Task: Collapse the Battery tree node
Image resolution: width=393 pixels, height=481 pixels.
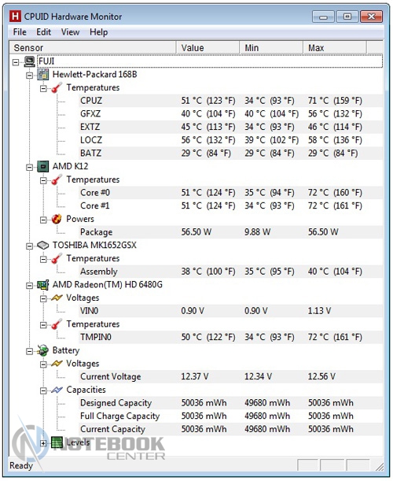Action: [x=29, y=351]
